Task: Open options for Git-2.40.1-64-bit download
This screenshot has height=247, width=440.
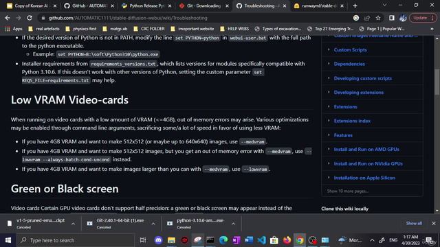Action: coord(153,224)
